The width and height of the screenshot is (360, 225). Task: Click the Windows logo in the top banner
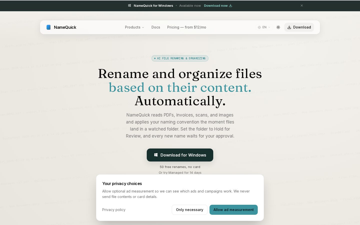coord(129,5)
